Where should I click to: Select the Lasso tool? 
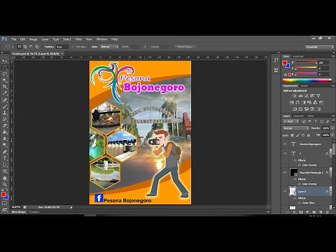click(5, 73)
